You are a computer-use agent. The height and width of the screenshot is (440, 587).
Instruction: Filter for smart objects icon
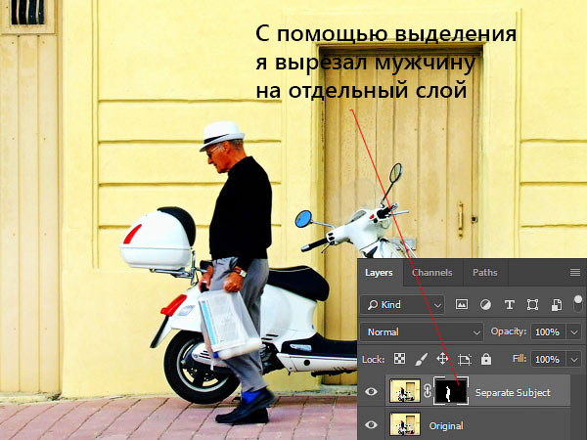[x=557, y=305]
